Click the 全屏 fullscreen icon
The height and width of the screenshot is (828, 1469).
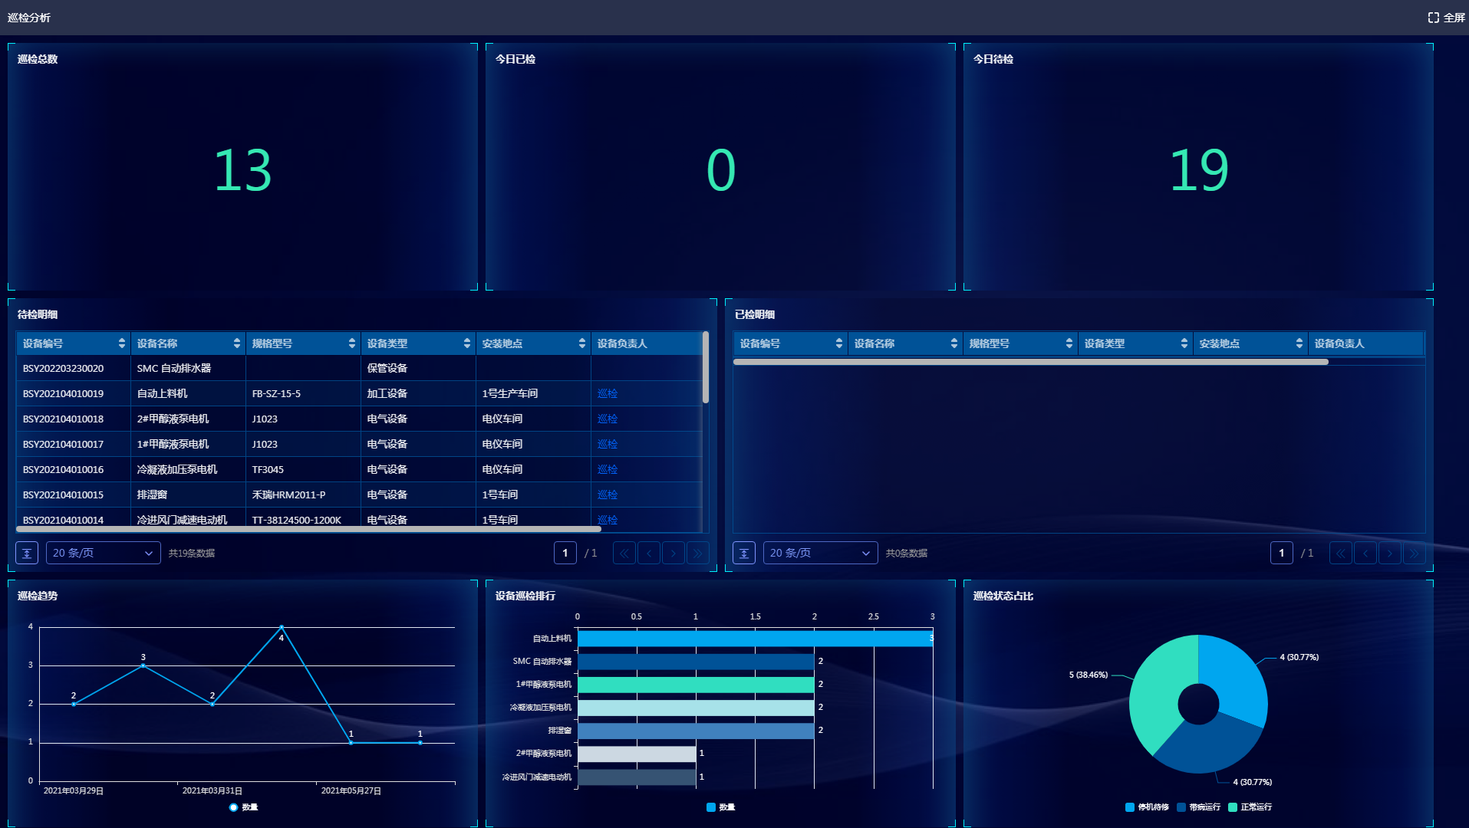(x=1433, y=18)
